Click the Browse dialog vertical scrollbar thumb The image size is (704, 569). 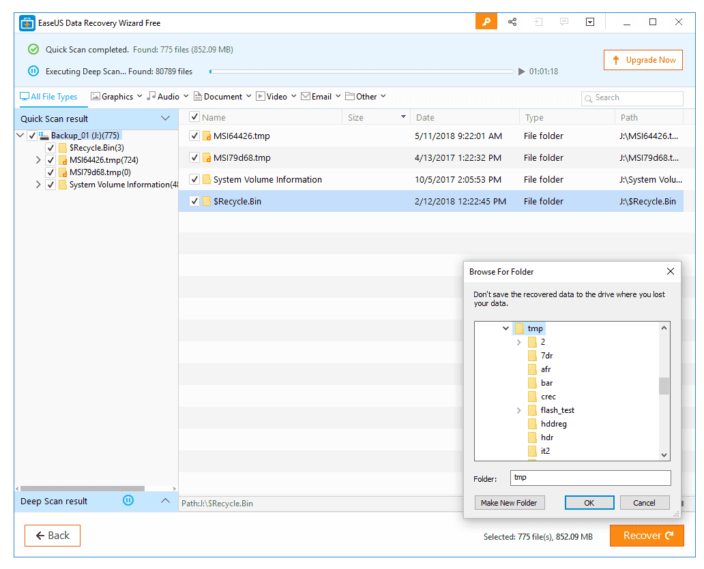[x=664, y=386]
